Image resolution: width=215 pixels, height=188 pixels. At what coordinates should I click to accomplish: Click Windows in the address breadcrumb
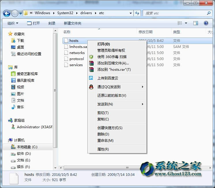point(42,13)
